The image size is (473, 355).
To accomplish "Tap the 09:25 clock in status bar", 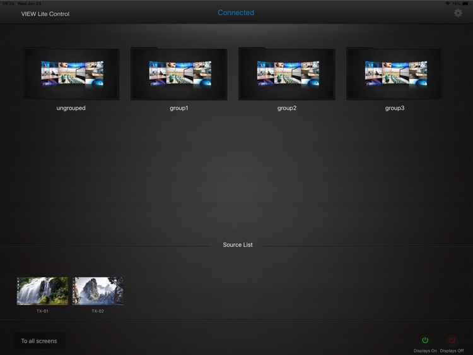I will coord(8,4).
